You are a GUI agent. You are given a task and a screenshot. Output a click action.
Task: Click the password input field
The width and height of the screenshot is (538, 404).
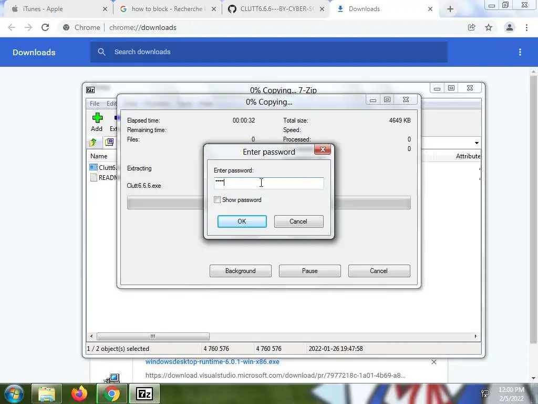click(x=268, y=183)
